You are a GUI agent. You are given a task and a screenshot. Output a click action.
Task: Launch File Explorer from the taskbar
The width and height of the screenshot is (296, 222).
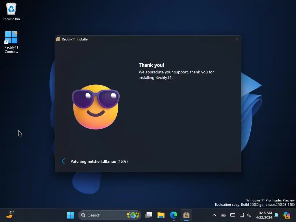(x=161, y=215)
